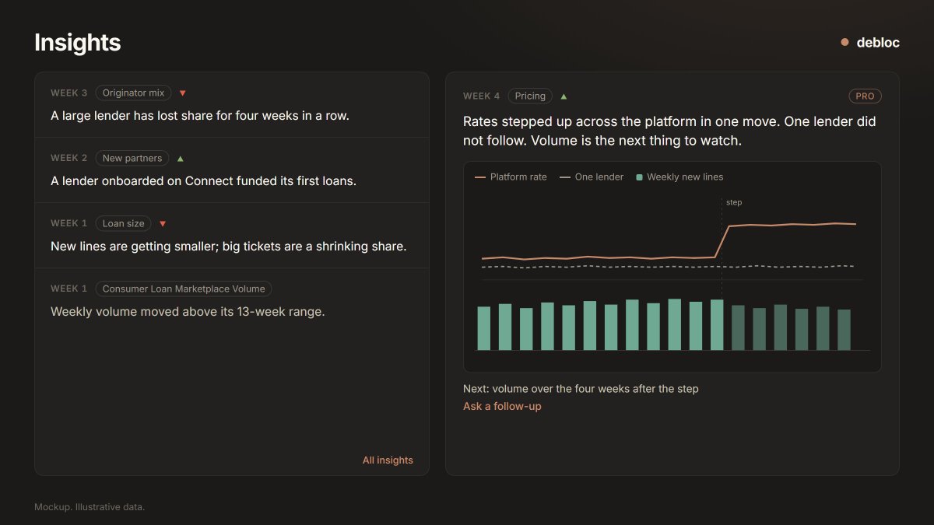Click the Mockup. Illustrative data. footer text
This screenshot has width=934, height=525.
coord(90,507)
